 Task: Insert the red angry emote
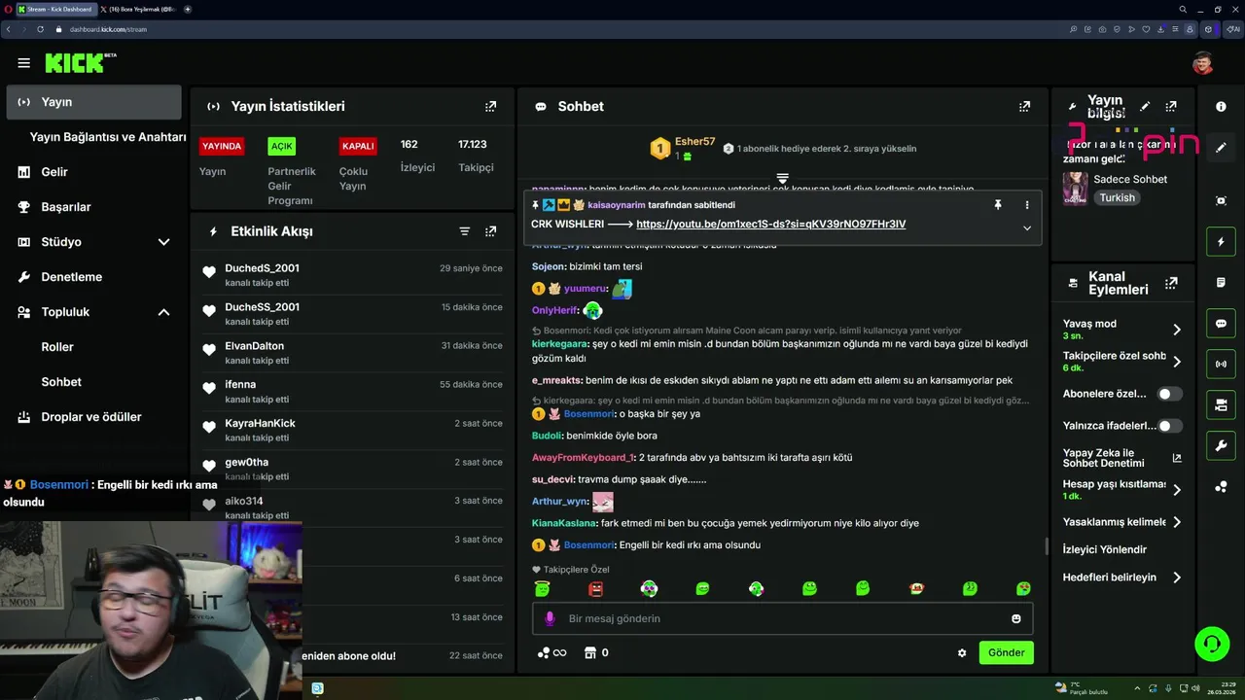(x=596, y=588)
